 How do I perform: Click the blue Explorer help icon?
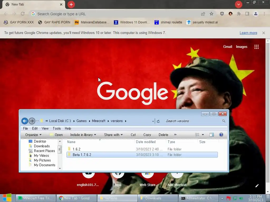point(221,135)
